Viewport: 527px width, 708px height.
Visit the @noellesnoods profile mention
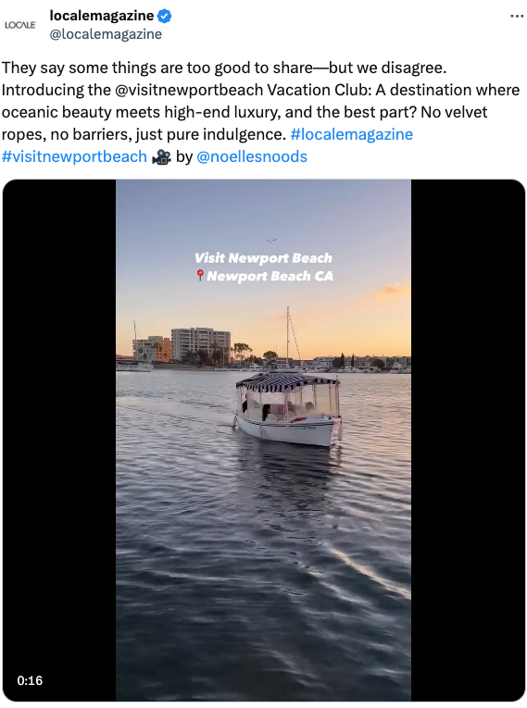pos(252,156)
